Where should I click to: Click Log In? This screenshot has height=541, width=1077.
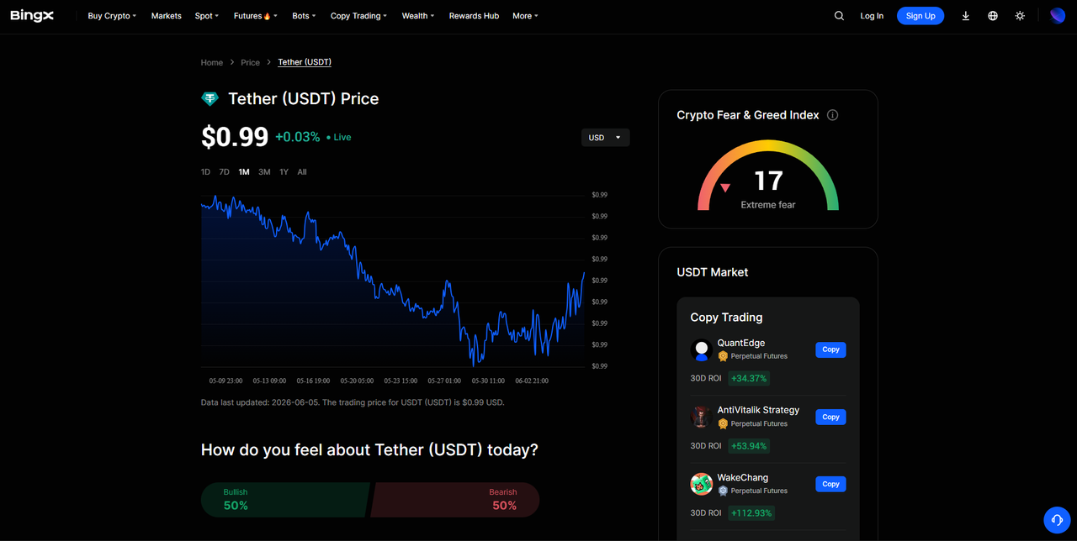tap(872, 16)
